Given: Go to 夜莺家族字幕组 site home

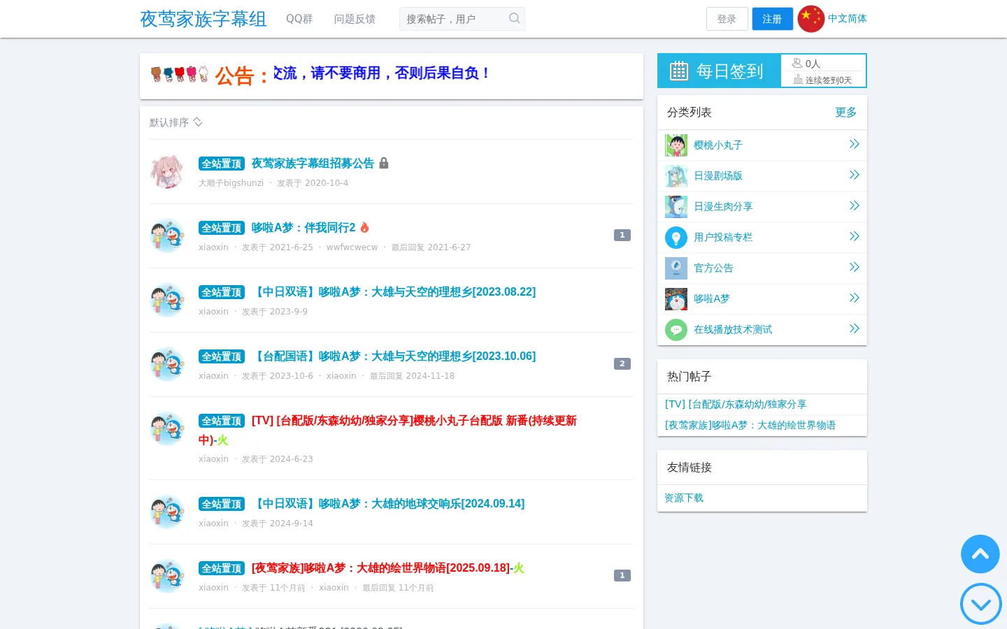Looking at the screenshot, I should [203, 19].
